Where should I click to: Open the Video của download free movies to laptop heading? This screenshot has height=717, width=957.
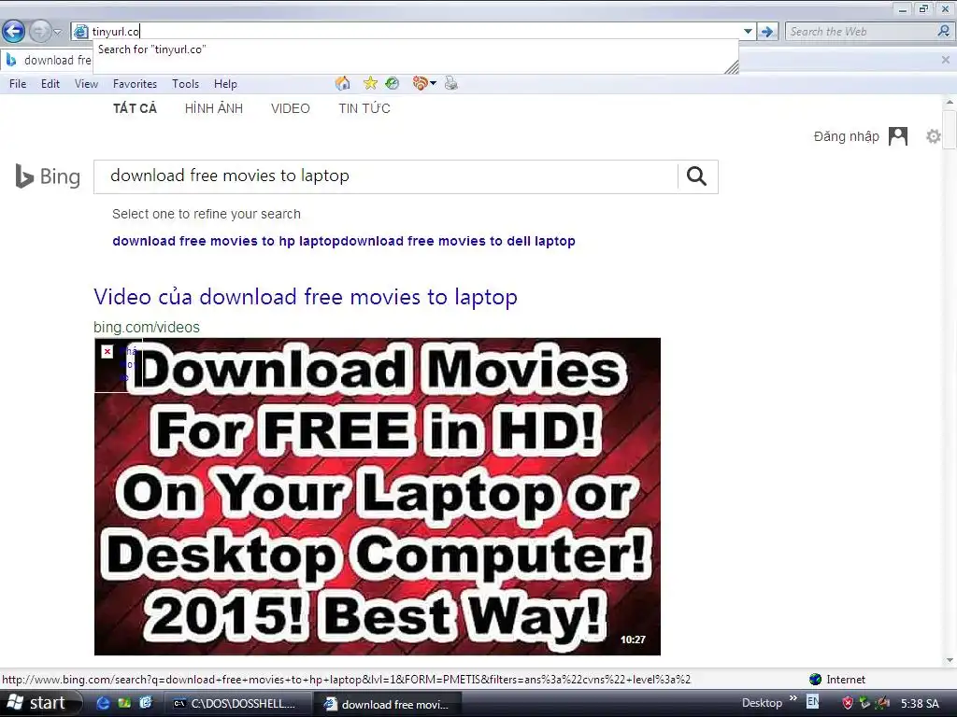pyautogui.click(x=306, y=297)
